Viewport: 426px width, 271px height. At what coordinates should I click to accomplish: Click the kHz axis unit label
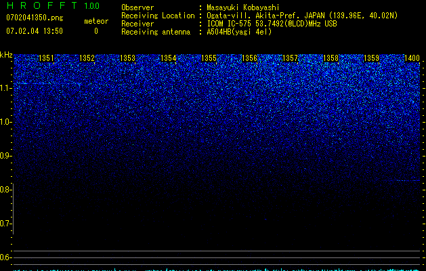click(x=6, y=55)
